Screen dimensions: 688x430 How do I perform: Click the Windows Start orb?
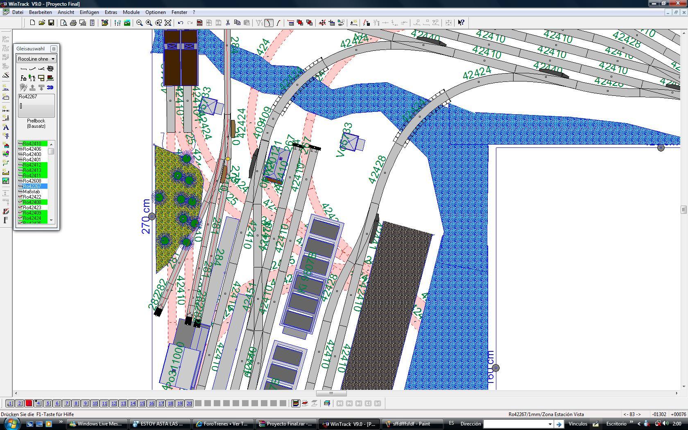(11, 423)
